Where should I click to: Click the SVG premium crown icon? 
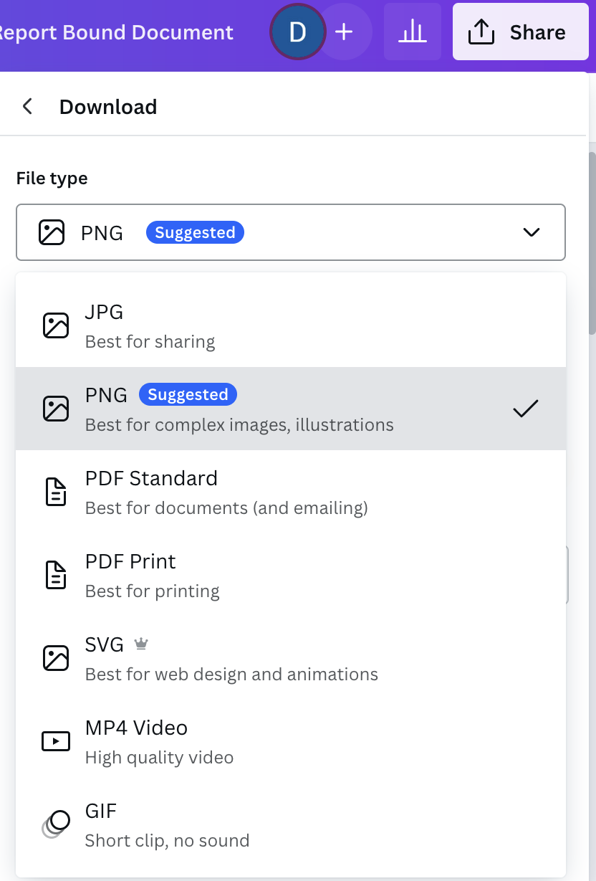[141, 644]
